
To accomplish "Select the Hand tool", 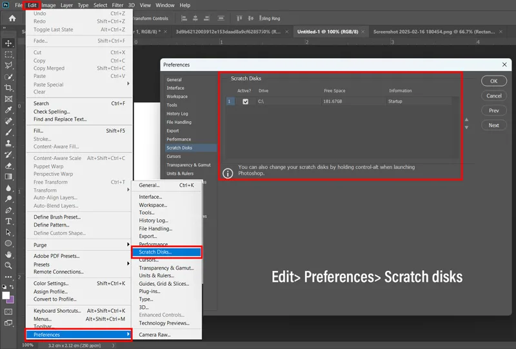I will click(8, 255).
